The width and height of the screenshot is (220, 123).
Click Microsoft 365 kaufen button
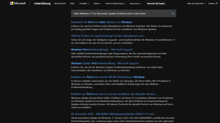[x=156, y=3]
